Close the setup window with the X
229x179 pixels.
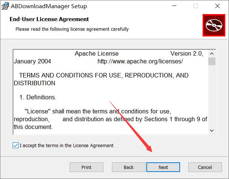click(217, 6)
